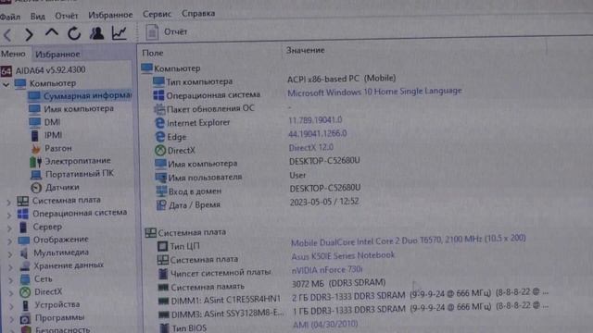The image size is (593, 333).
Task: Open the Edge version 44.19041.1266.0 link
Action: tap(317, 133)
